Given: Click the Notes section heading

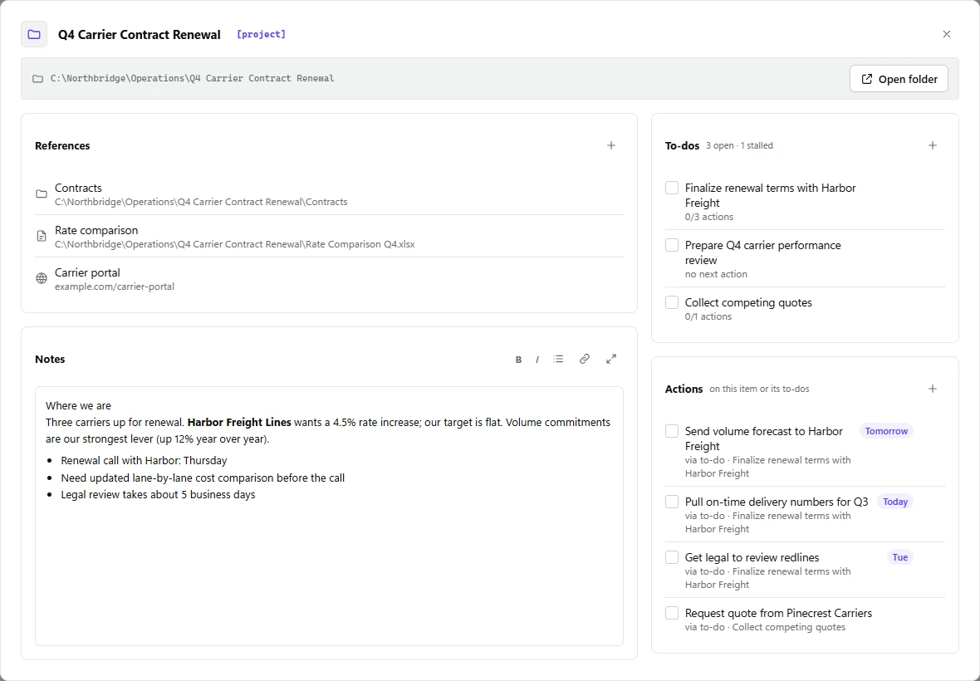Looking at the screenshot, I should pyautogui.click(x=50, y=360).
